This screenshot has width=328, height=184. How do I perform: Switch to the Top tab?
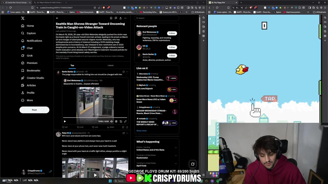click(x=72, y=65)
